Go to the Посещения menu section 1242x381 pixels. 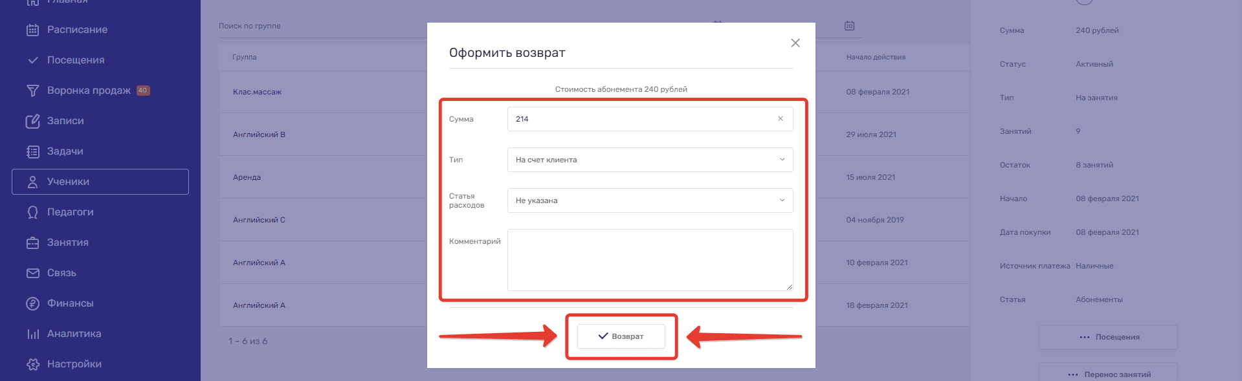click(75, 60)
